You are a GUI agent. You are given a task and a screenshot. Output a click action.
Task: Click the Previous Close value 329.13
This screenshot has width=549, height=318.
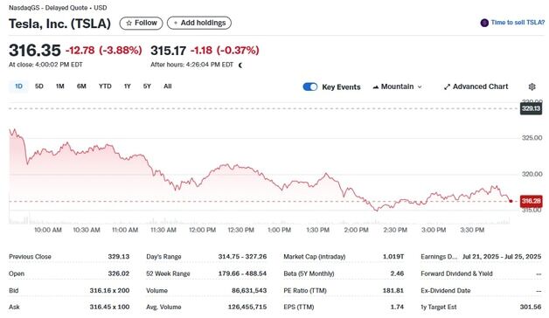(119, 257)
